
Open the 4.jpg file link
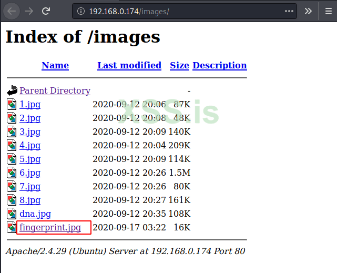30,146
